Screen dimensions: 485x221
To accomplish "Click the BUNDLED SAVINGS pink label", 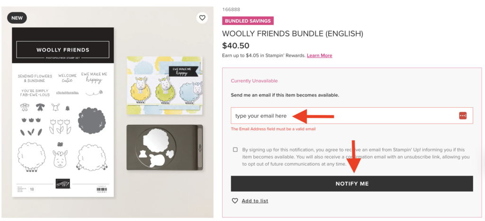I will coord(248,21).
